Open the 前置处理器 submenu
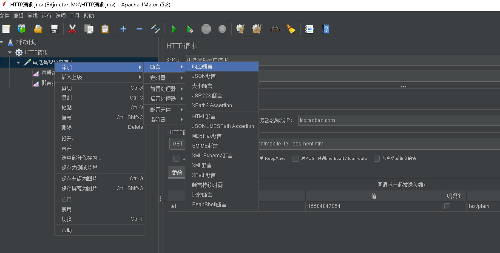This screenshot has height=253, width=500. (x=164, y=89)
